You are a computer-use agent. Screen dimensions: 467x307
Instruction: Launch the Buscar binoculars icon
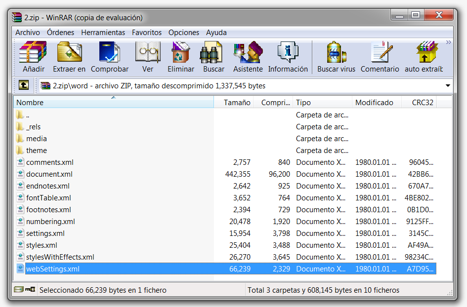tap(213, 53)
